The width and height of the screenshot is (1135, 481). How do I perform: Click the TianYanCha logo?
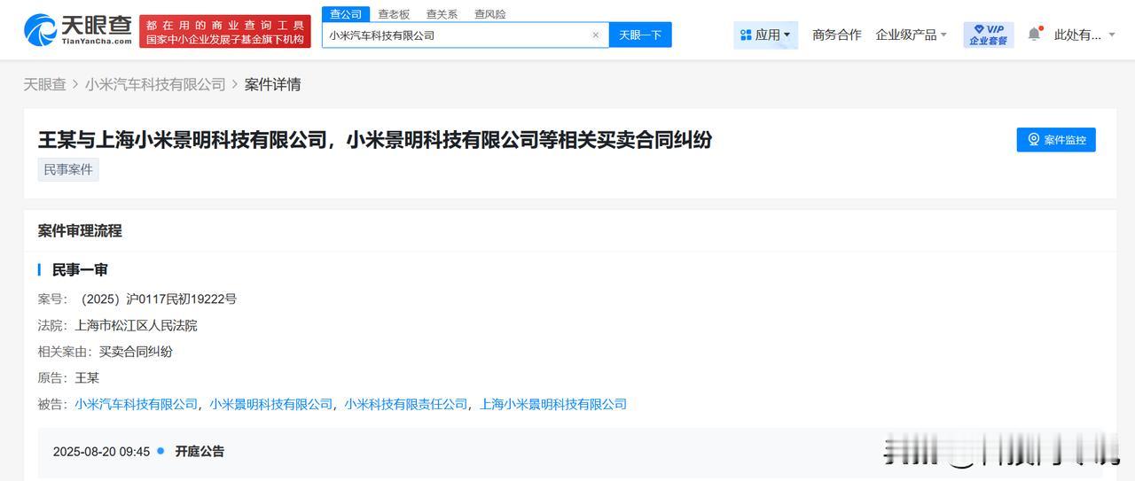pyautogui.click(x=79, y=30)
